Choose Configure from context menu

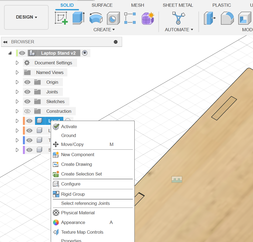93,184
